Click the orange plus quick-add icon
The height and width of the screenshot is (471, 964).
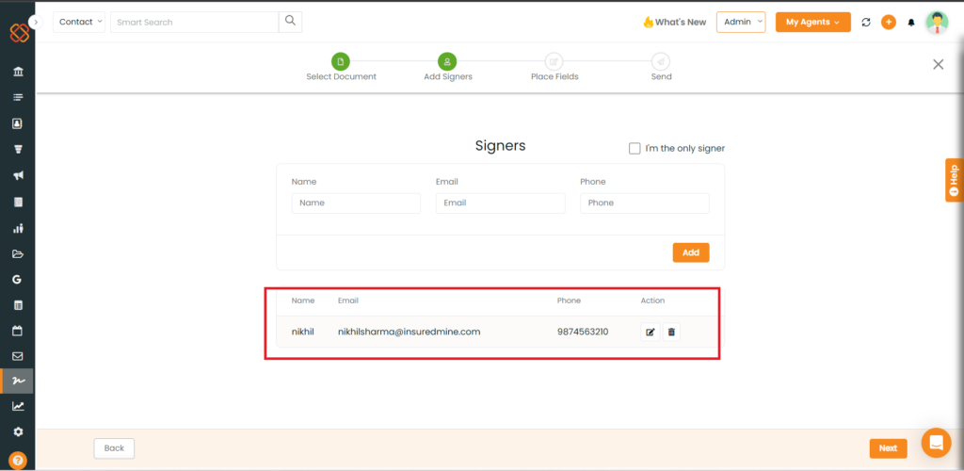click(889, 22)
